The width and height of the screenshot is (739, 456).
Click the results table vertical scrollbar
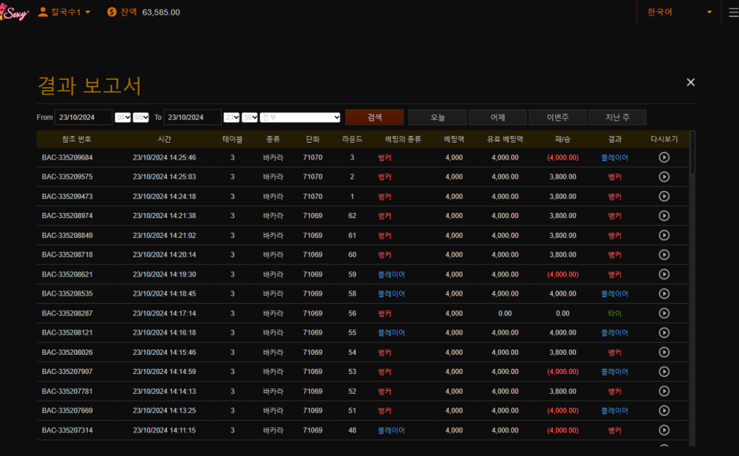(x=692, y=152)
